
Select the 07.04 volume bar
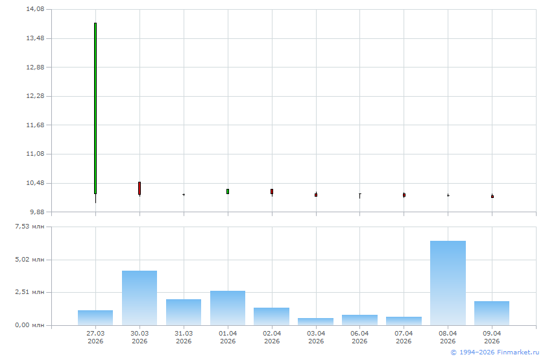404,321
